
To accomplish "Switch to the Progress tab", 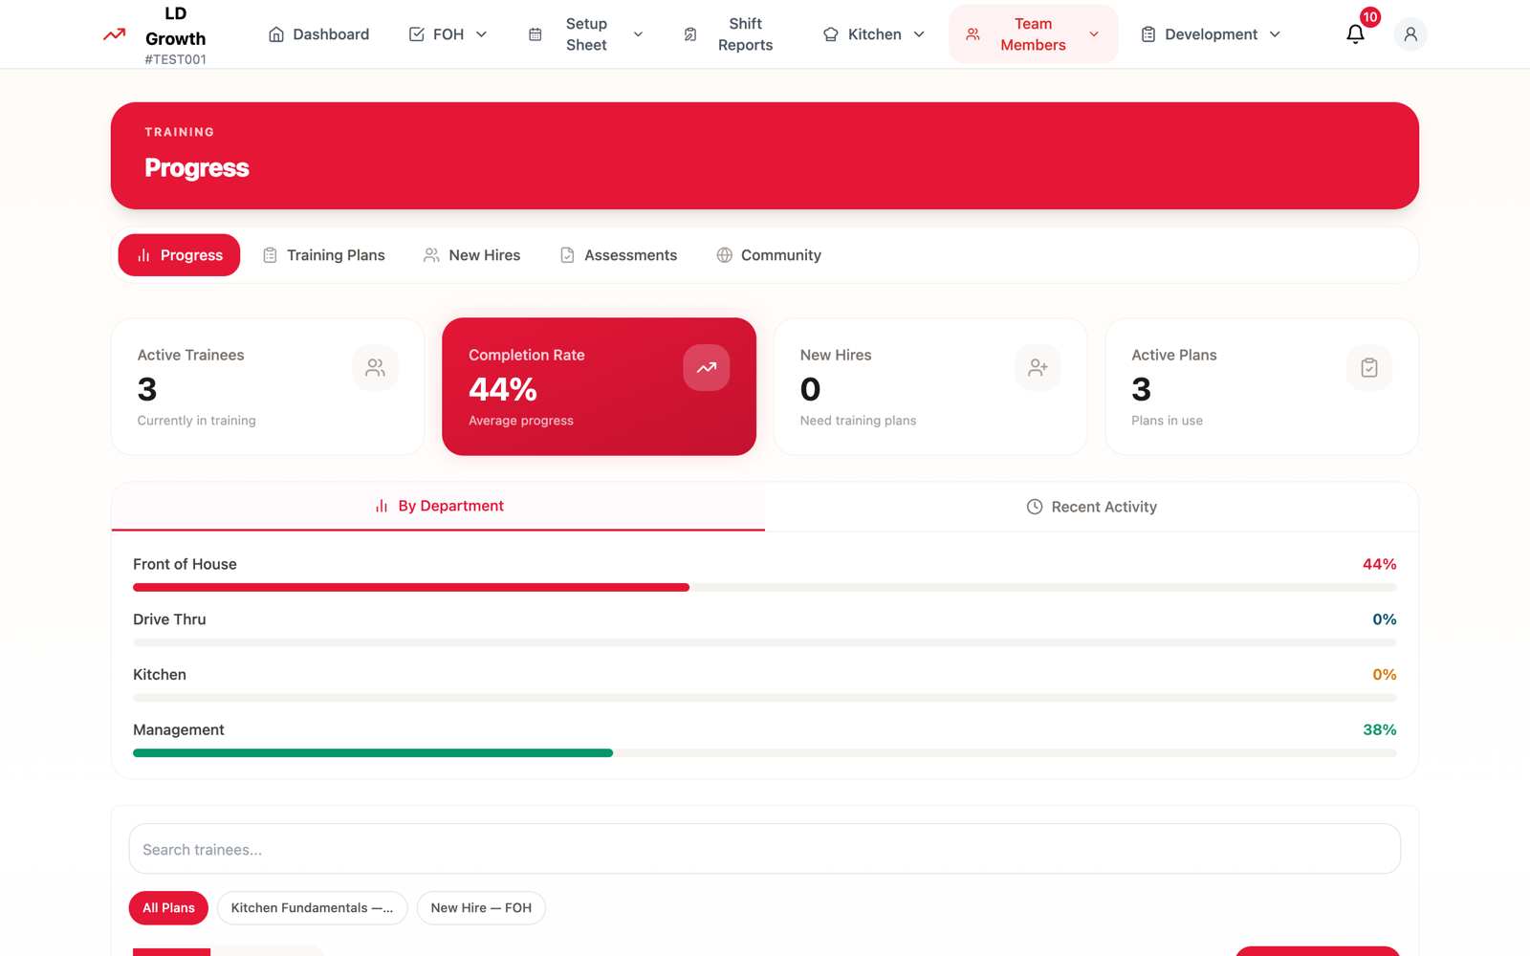I will coord(179,255).
